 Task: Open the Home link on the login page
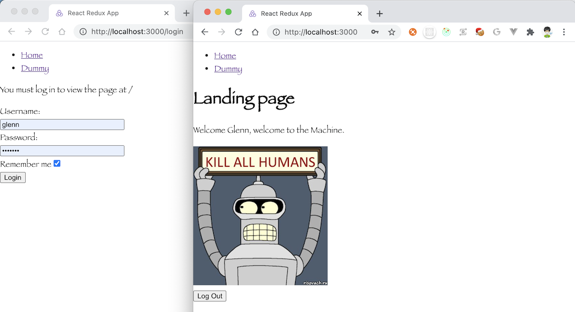[x=32, y=55]
